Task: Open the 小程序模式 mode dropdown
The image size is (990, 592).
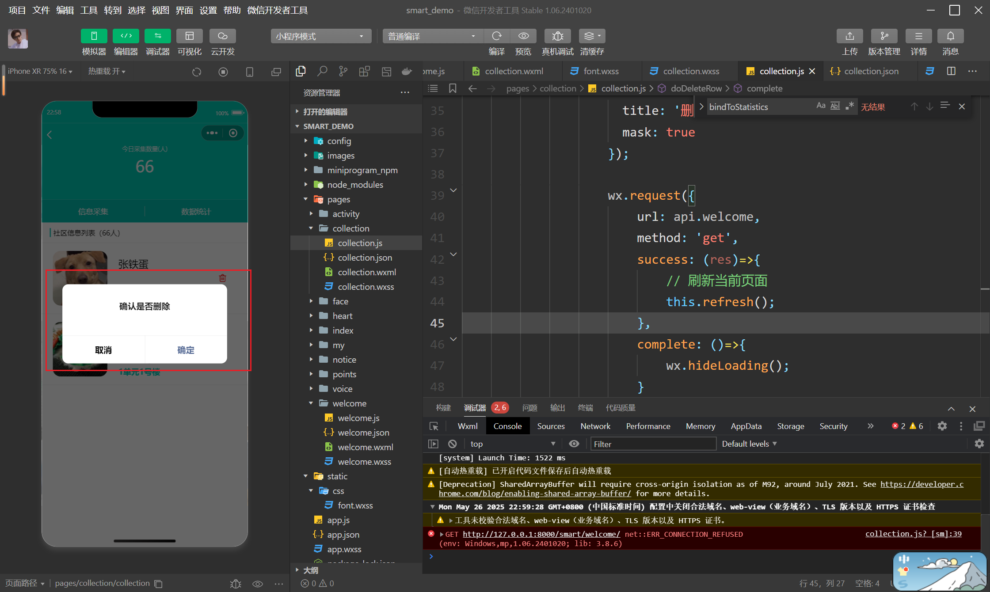Action: coord(320,36)
